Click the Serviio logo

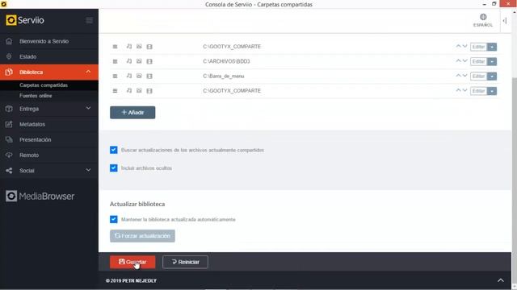[25, 20]
